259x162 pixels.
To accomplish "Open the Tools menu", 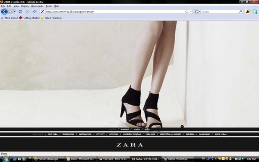I will [48, 6].
